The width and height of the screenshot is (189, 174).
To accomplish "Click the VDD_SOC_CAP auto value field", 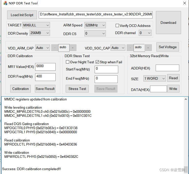I will [139, 48].
